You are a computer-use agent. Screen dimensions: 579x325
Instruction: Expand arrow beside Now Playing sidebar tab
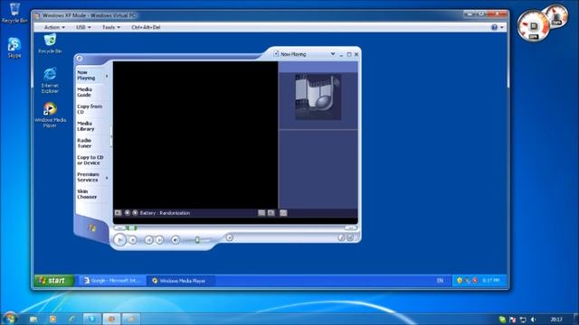click(x=107, y=76)
